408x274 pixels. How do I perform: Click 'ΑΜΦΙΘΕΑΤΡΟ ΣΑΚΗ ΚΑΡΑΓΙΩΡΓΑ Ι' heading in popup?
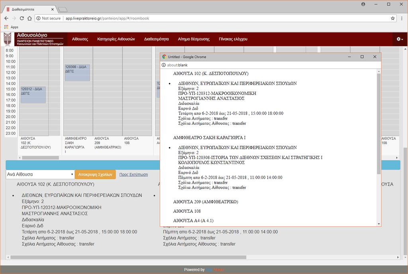pyautogui.click(x=209, y=137)
